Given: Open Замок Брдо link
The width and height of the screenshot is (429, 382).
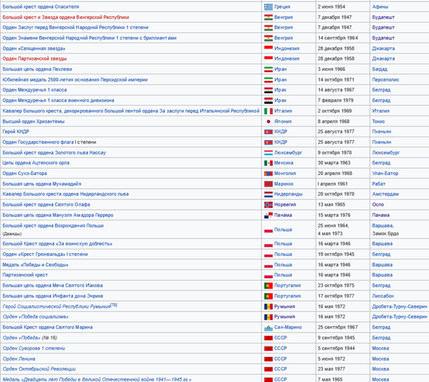Looking at the screenshot, I should coord(385,233).
